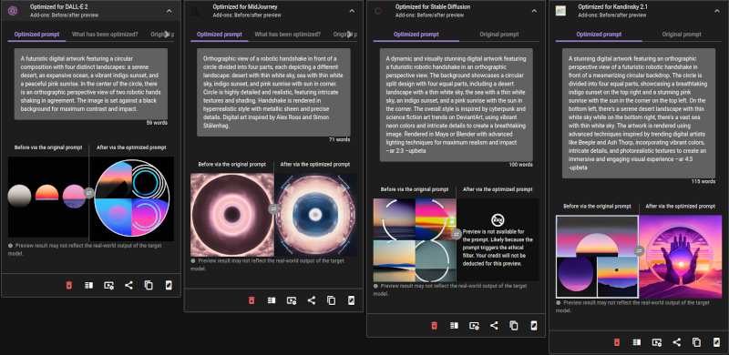The image size is (729, 355).
Task: Select Kandinsky 2.1 Optimized prompt tab
Action: point(599,35)
